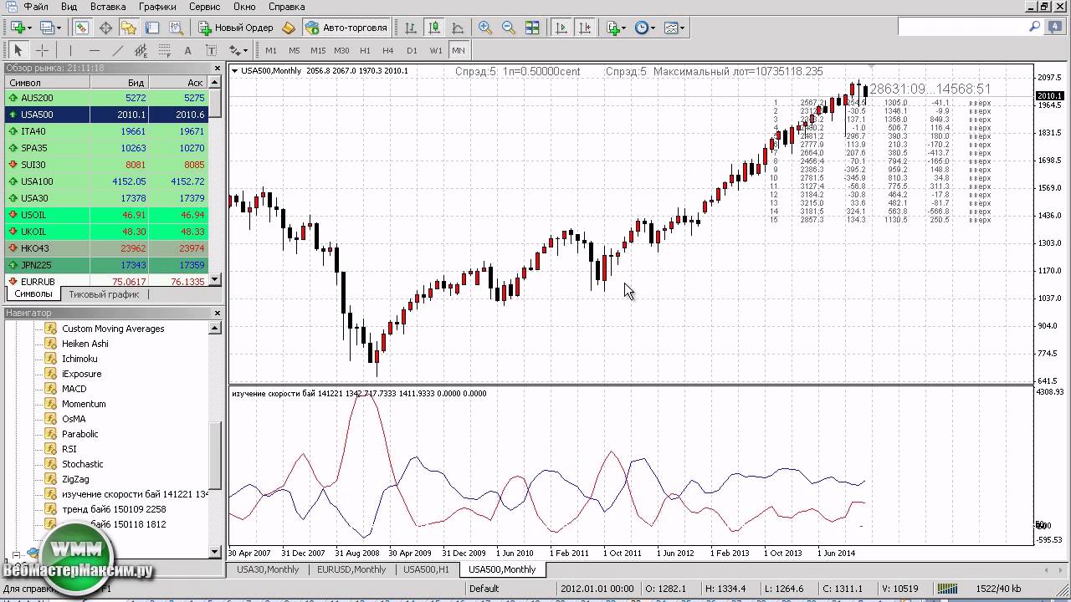Select the cursor arrow tool
The height and width of the screenshot is (602, 1071).
pyautogui.click(x=18, y=50)
